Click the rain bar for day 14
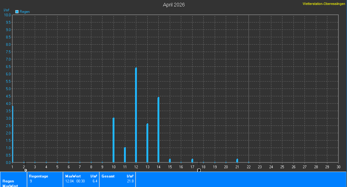This screenshot has width=347, height=187. point(158,129)
